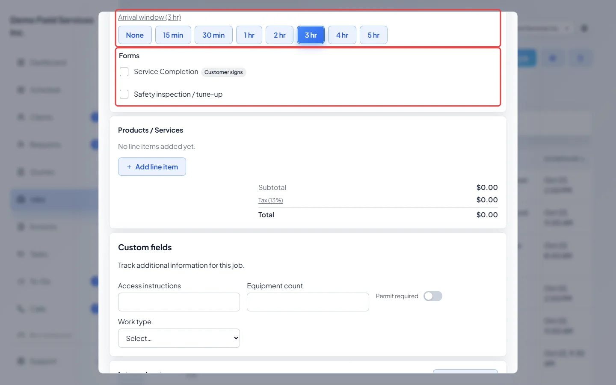Image resolution: width=616 pixels, height=385 pixels.
Task: Click the Add line item button
Action: [x=152, y=167]
